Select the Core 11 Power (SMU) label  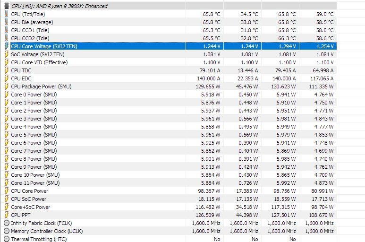coord(35,183)
